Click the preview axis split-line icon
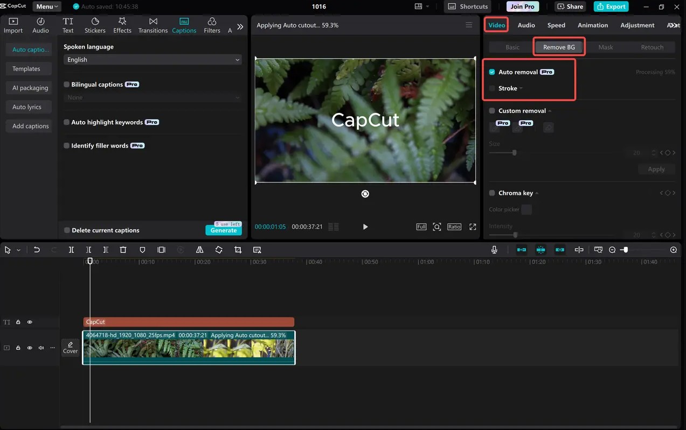Screen dimensions: 686x430 (x=579, y=250)
